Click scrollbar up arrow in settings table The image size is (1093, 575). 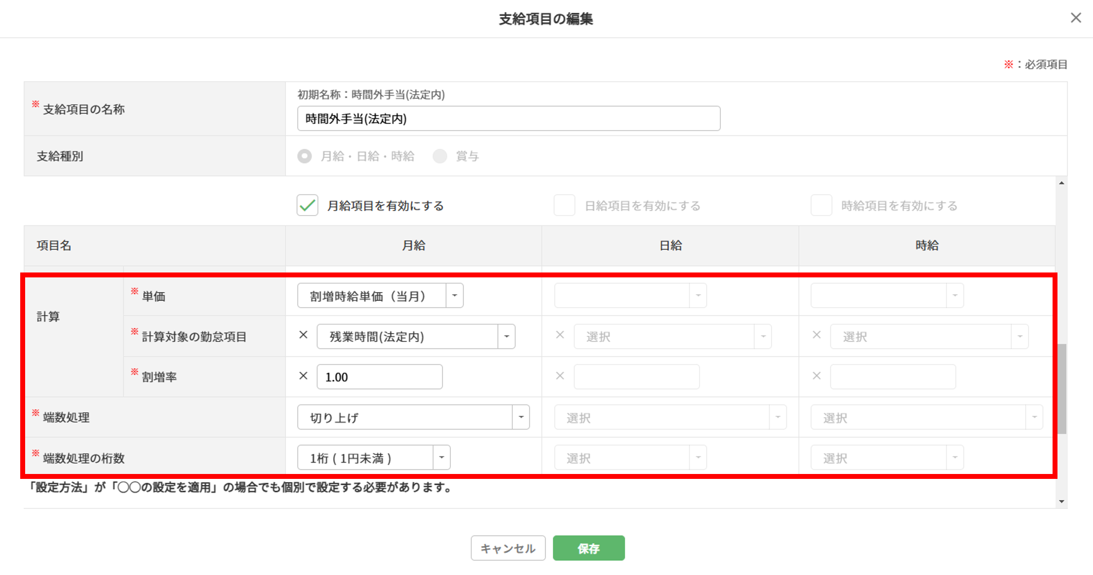[x=1061, y=183]
